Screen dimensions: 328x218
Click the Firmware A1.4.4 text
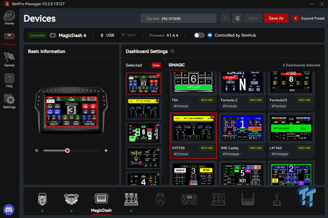point(164,35)
